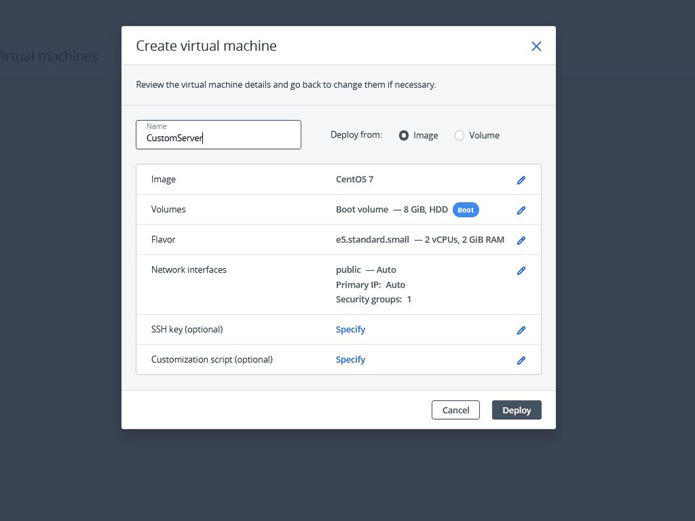Image resolution: width=695 pixels, height=521 pixels.
Task: Click the Security groups count line
Action: point(373,299)
